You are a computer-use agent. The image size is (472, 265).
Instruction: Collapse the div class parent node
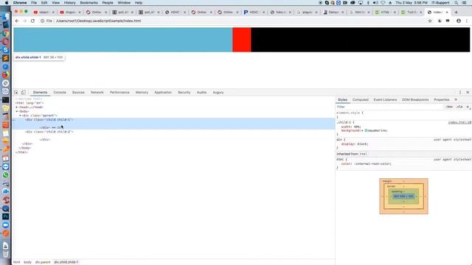click(x=20, y=116)
